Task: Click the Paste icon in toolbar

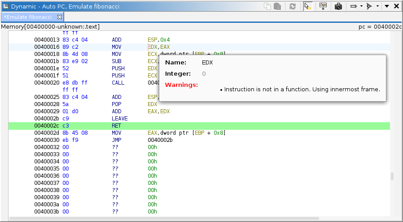Action: coord(277,6)
